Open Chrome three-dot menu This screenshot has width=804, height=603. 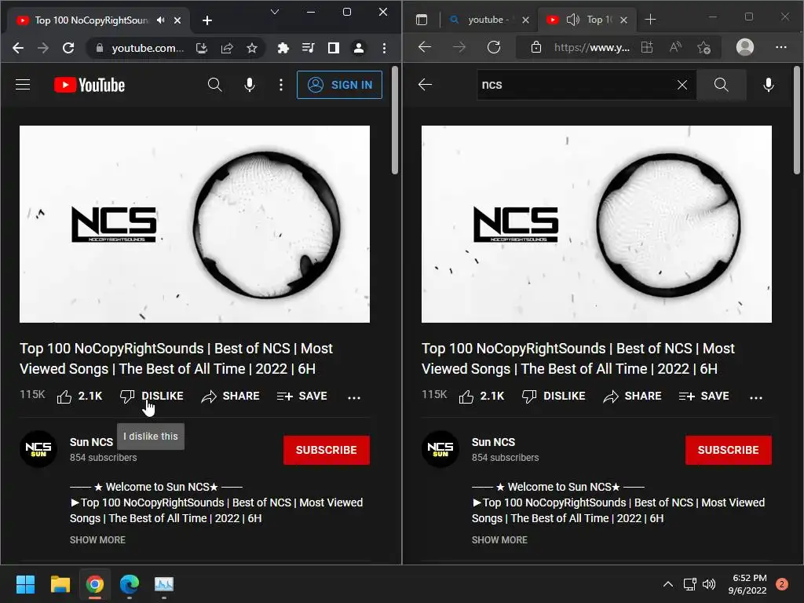[384, 48]
